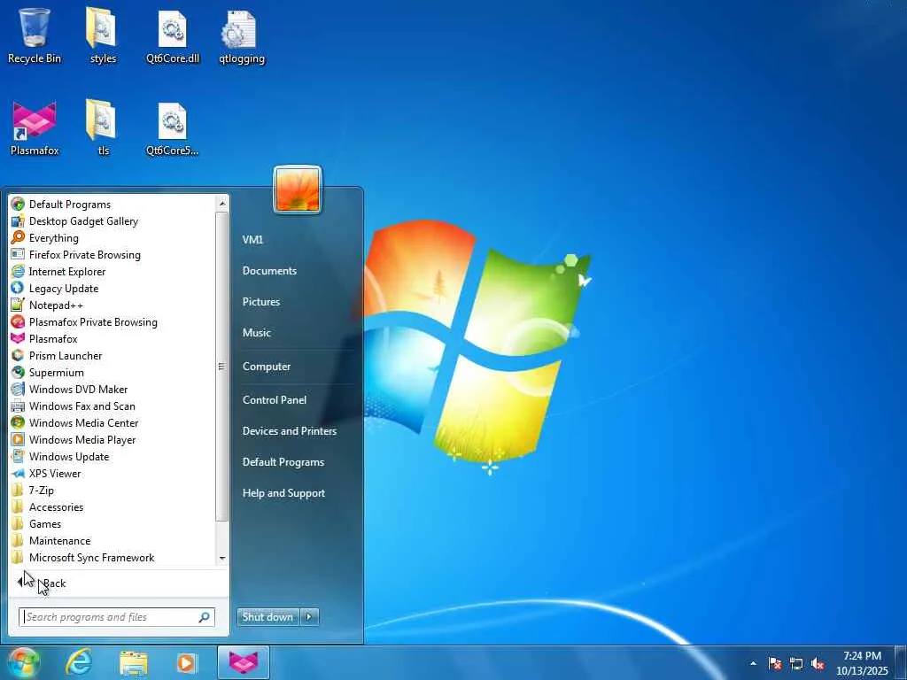
Task: Open Devices and Printers
Action: (290, 431)
